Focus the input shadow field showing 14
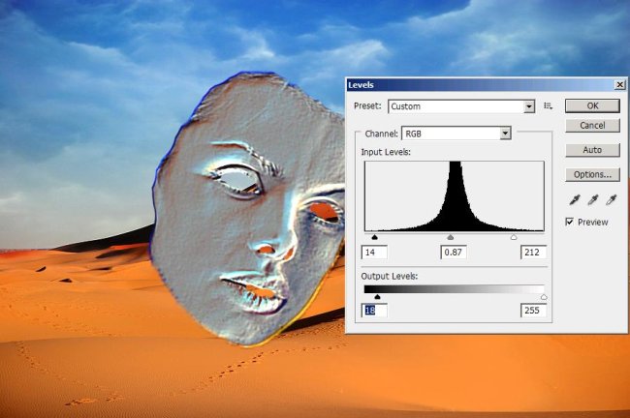Viewport: 630px width, 418px height. pyautogui.click(x=374, y=253)
